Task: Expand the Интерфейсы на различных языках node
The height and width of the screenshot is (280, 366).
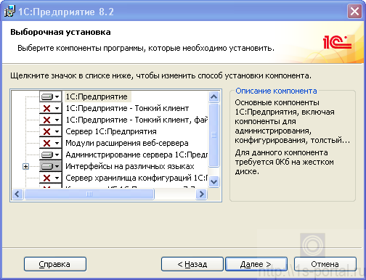Action: click(x=25, y=166)
